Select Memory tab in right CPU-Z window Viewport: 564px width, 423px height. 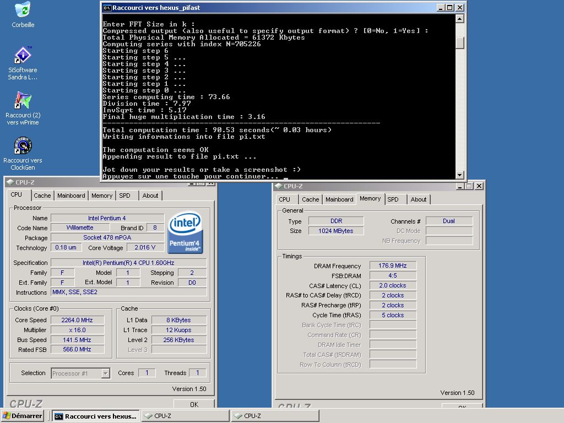click(x=370, y=198)
